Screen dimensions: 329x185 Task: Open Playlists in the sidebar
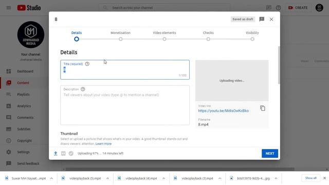23,95
